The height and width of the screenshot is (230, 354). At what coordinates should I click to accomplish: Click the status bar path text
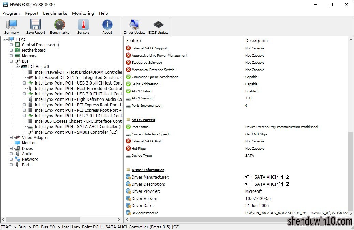[x=90, y=227]
